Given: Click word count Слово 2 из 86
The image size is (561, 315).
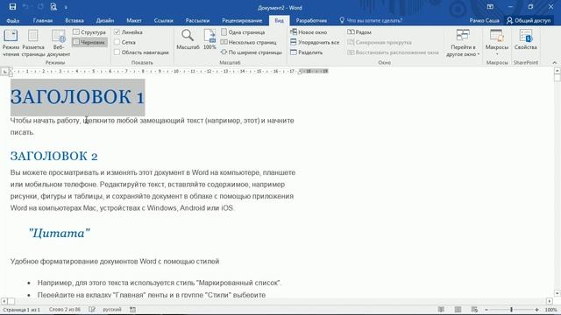Looking at the screenshot, I should (x=65, y=310).
